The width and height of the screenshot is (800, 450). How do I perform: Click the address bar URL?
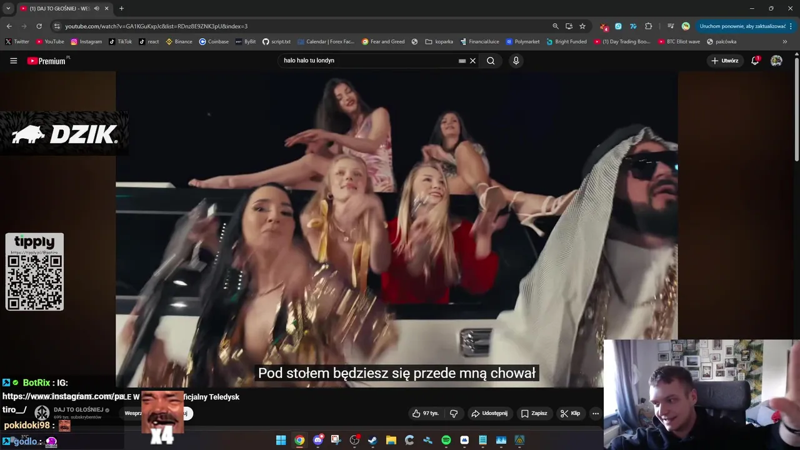[x=156, y=26]
